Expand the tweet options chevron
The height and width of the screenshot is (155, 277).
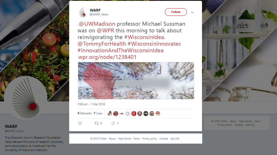pyautogui.click(x=192, y=12)
